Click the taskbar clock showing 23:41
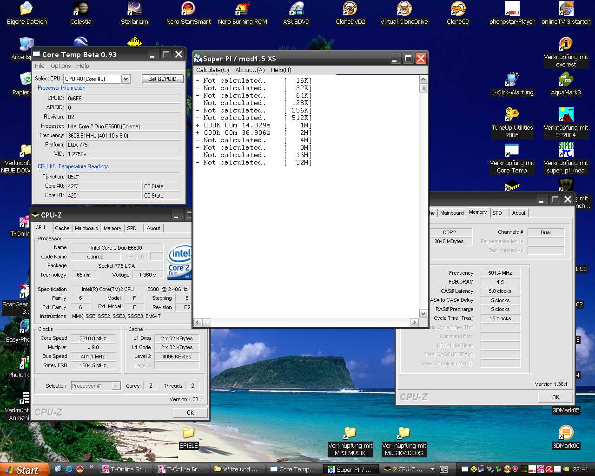Viewport: 595px width, 476px height. coord(581,469)
